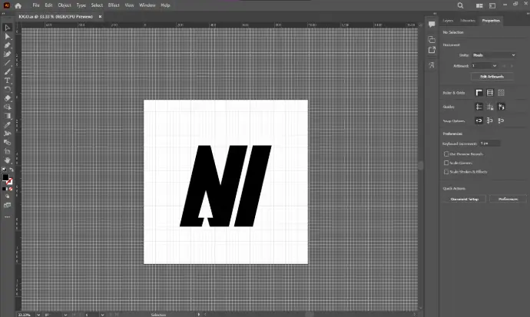Switch to the Layers tab

pos(448,21)
